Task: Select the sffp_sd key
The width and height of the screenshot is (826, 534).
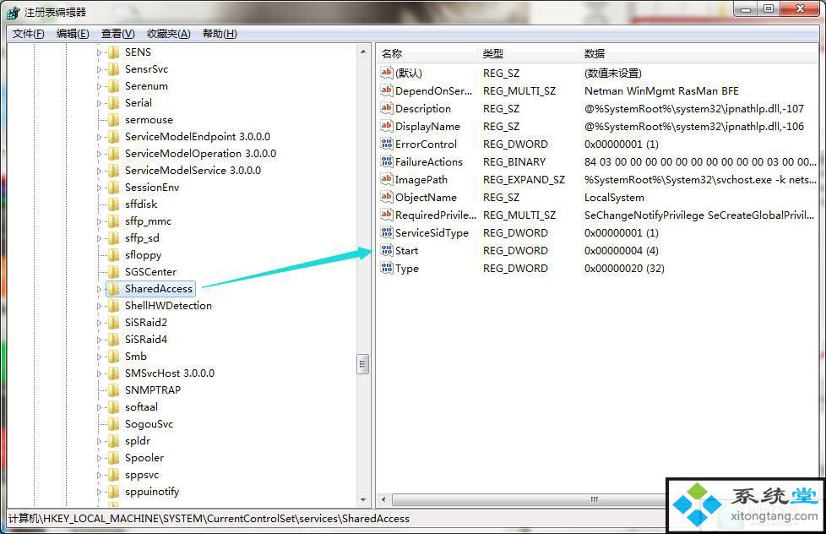Action: click(x=142, y=238)
